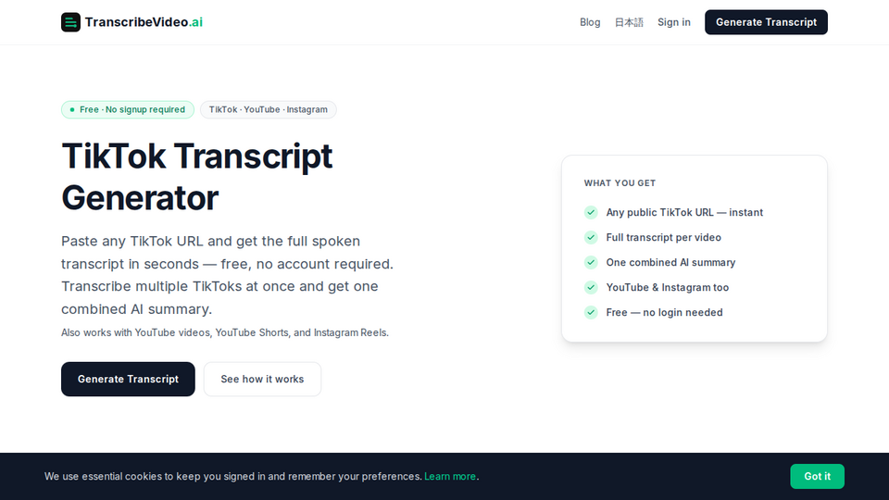Viewport: 889px width, 500px height.
Task: Open the Learn more cookie link
Action: tap(450, 476)
